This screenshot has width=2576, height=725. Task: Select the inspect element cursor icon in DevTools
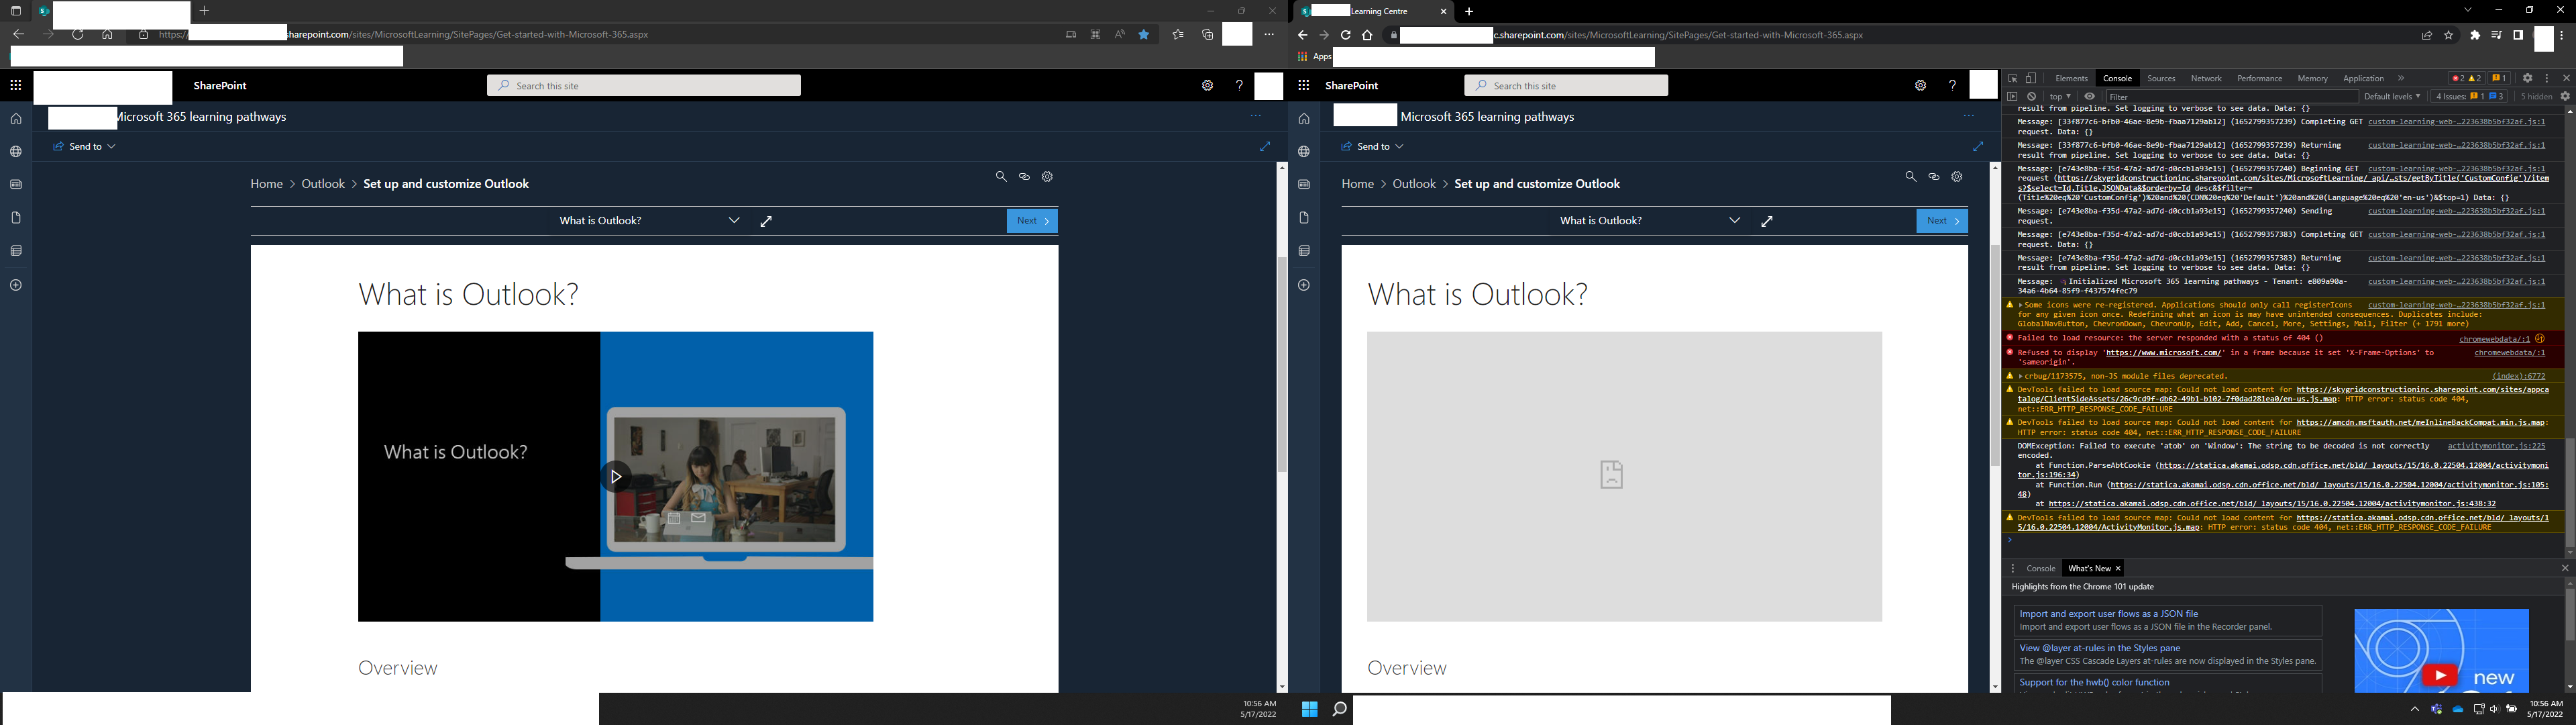[2013, 78]
